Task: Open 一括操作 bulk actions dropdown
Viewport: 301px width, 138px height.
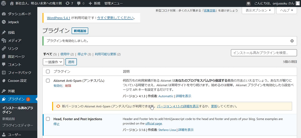Action: [x=53, y=62]
